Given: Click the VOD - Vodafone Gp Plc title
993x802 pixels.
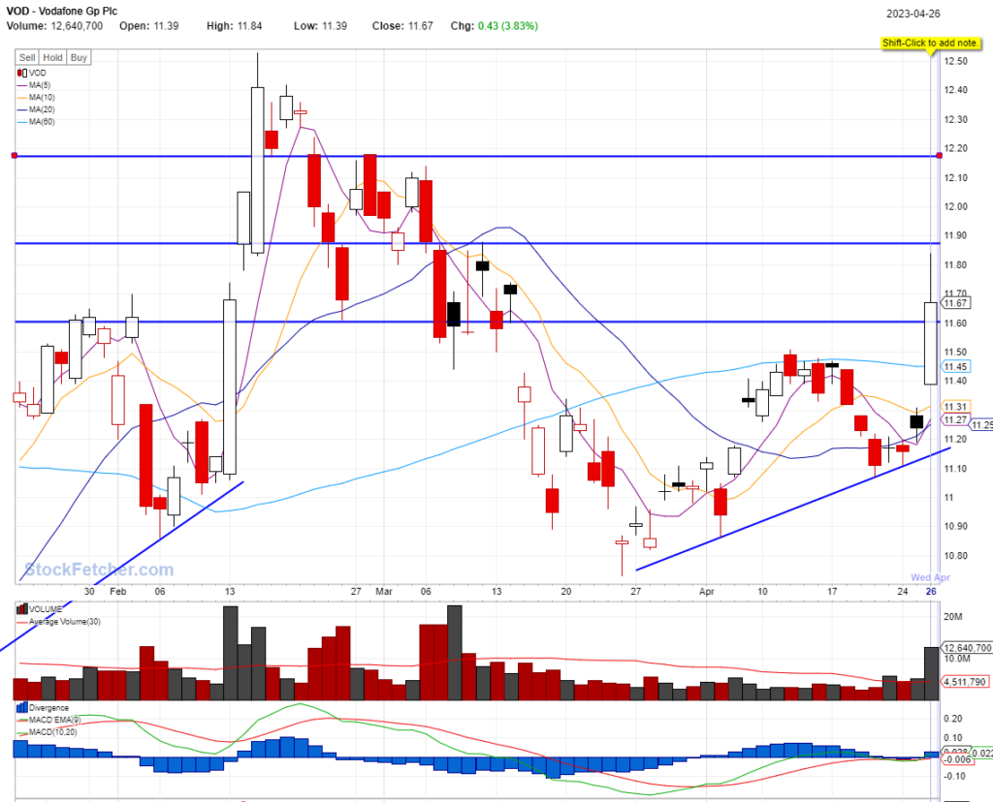Looking at the screenshot, I should [x=61, y=12].
